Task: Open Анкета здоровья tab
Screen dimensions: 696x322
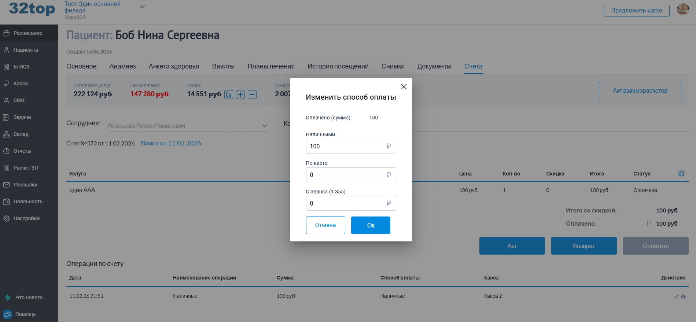Action: (174, 66)
